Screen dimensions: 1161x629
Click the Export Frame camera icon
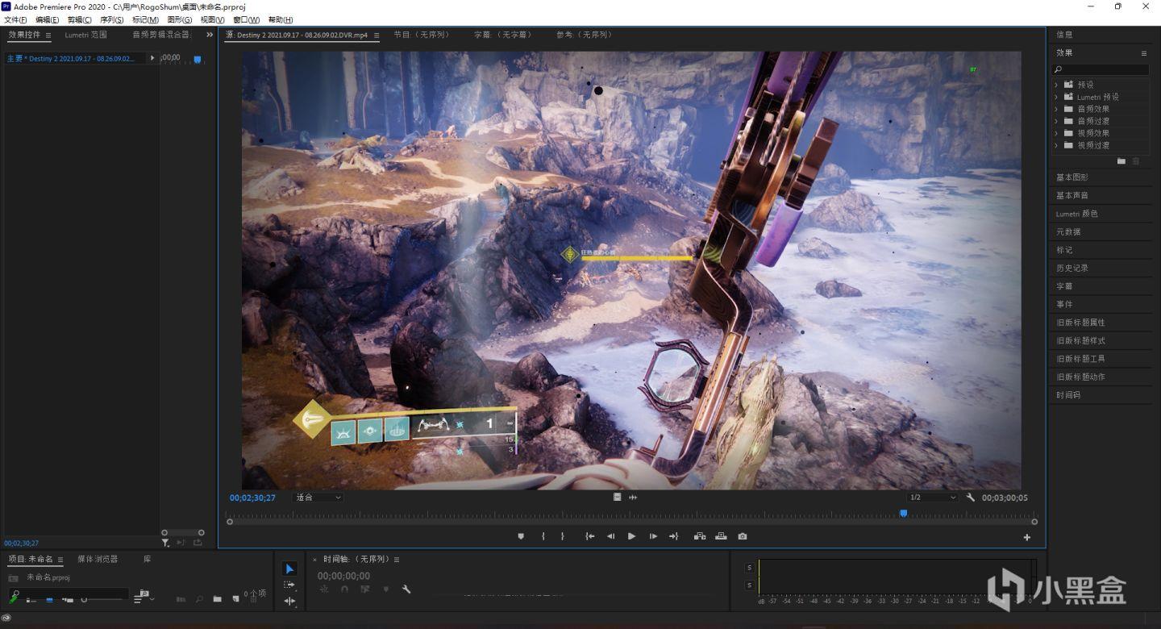point(743,536)
